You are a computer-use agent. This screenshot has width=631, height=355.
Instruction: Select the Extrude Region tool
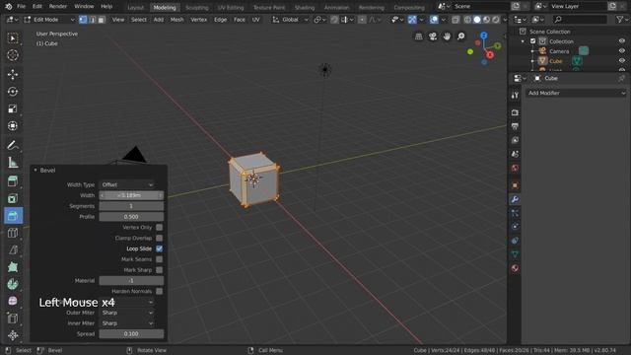click(13, 181)
